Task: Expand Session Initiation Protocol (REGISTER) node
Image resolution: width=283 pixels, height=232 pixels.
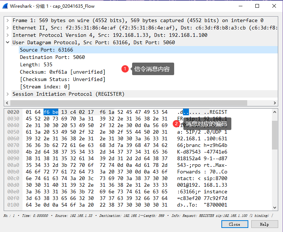Action: [x=8, y=94]
